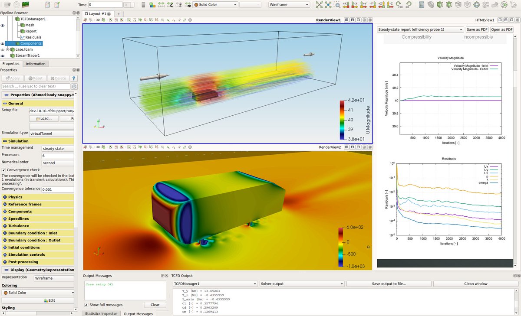Screen dimensions: 521x316
Task: Switch to the Information tab
Action: pyautogui.click(x=36, y=64)
